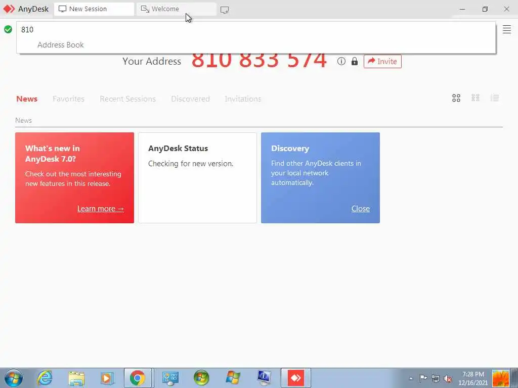Open File Explorer from taskbar

pyautogui.click(x=76, y=378)
